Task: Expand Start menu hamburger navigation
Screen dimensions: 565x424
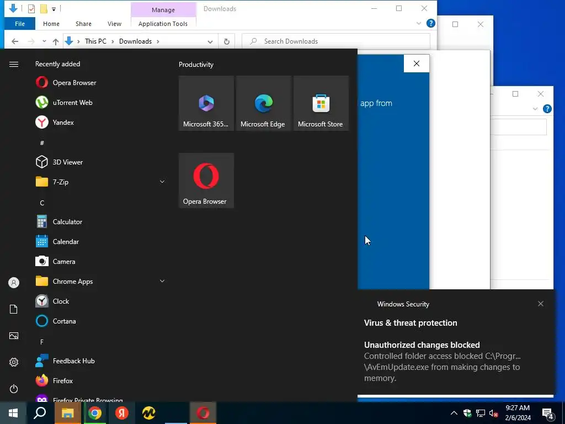Action: pyautogui.click(x=14, y=64)
